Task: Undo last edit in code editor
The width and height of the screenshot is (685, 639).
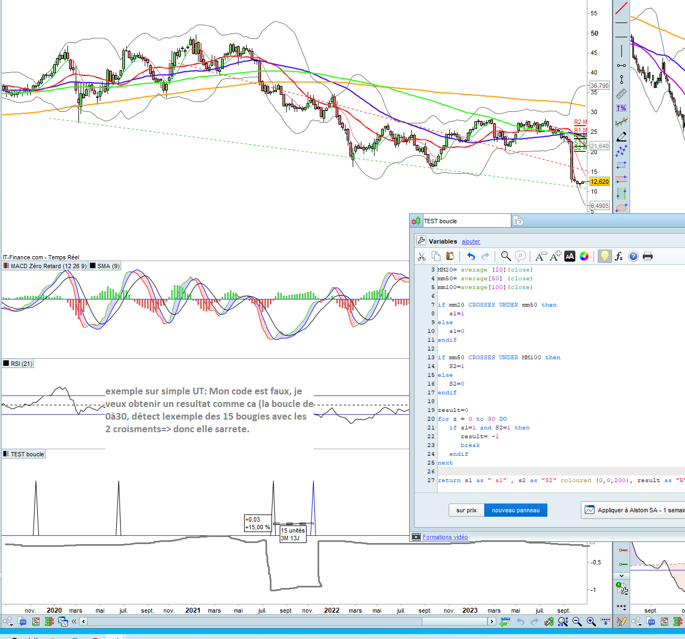Action: [x=471, y=256]
